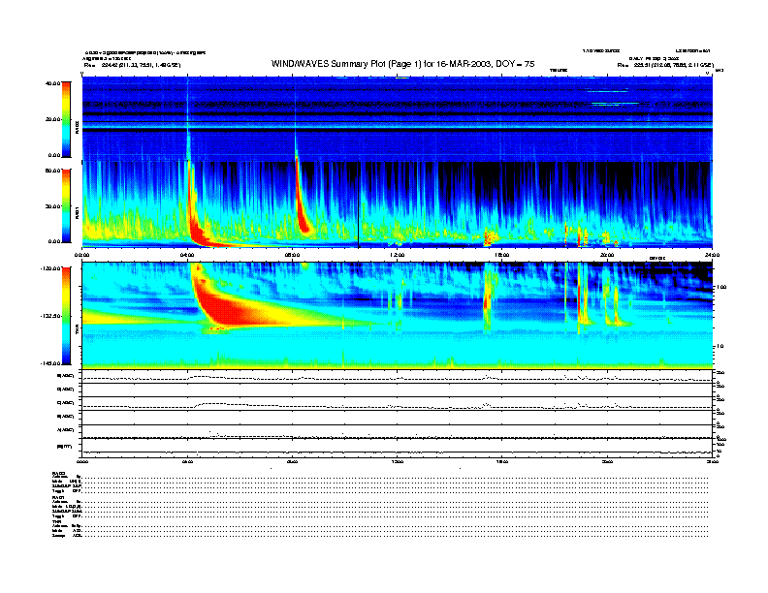Image resolution: width=768 pixels, height=593 pixels.
Task: Click the bottom line plot panel above the lower time axis
Action: tap(397, 448)
